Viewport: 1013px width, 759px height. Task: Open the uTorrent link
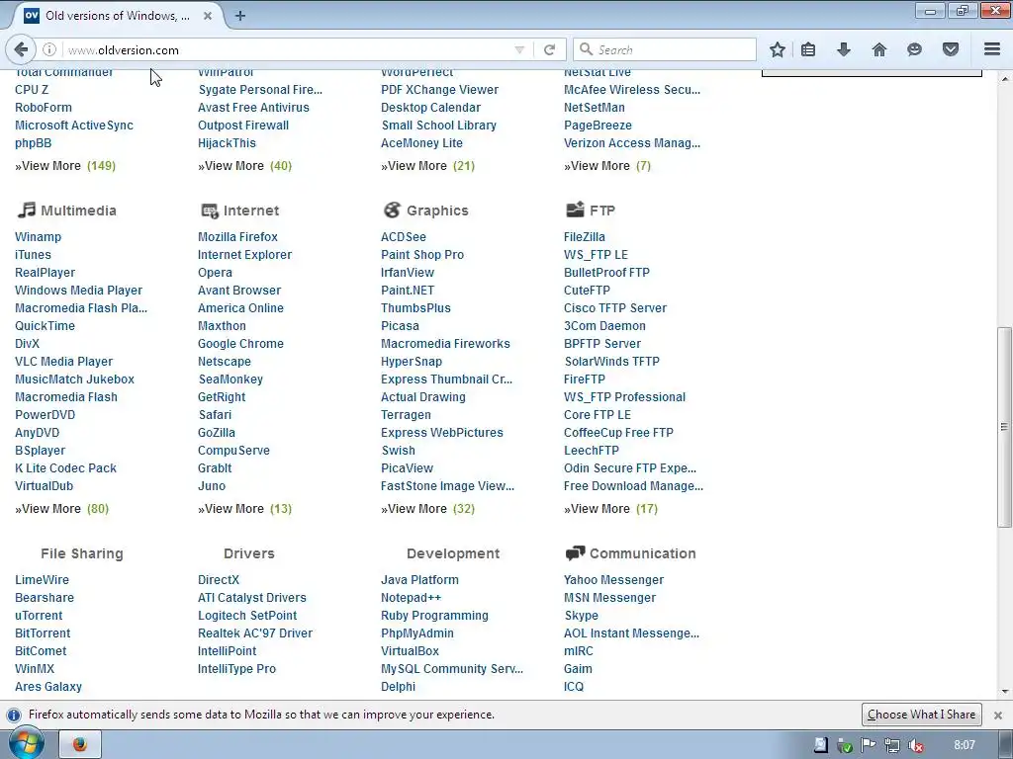[39, 616]
